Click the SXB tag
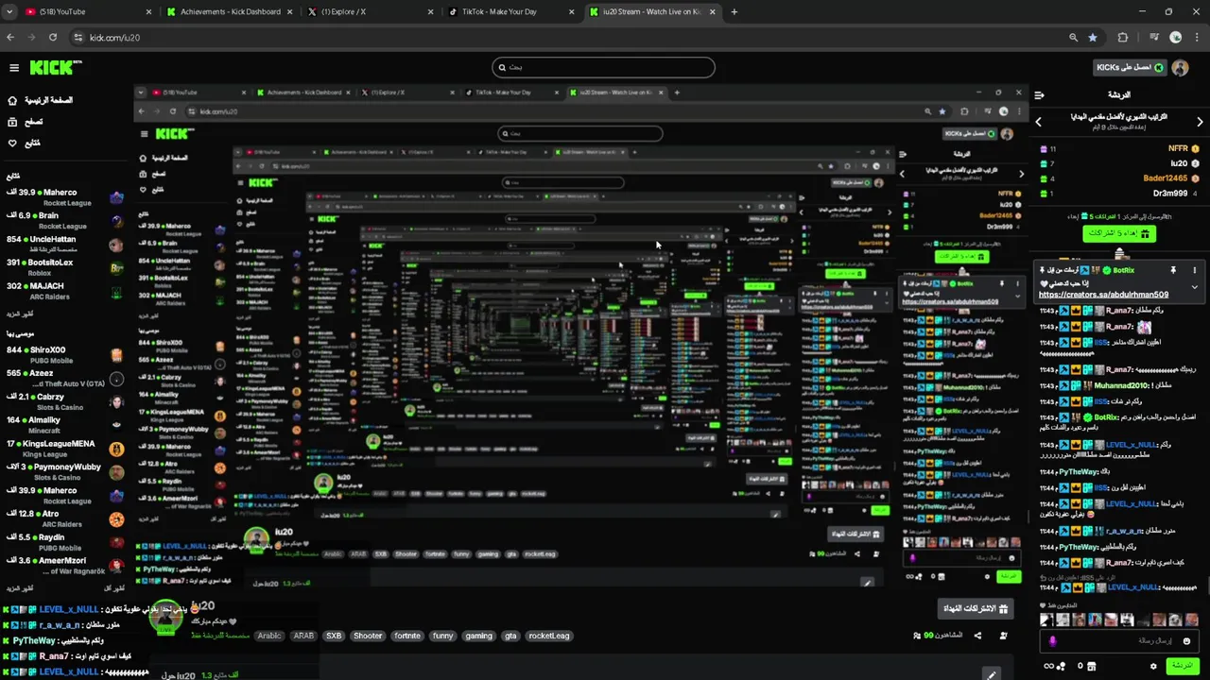Screen dimensions: 1210x680 click(x=334, y=636)
